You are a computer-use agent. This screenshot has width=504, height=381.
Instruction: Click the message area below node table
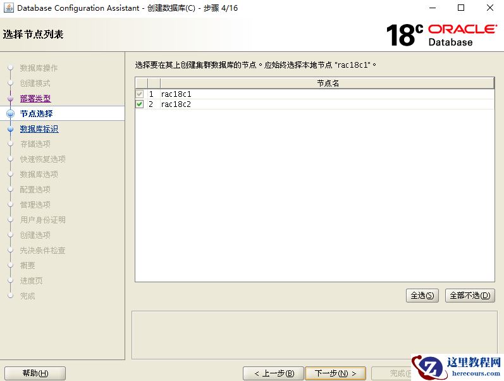[x=314, y=335]
